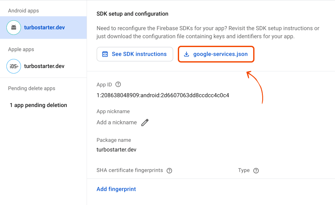
Task: Open the Type column help icon
Action: pos(256,171)
